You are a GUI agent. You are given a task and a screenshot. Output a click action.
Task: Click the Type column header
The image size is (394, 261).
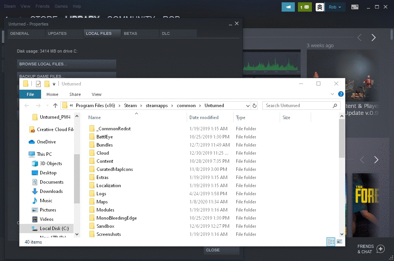[256, 117]
